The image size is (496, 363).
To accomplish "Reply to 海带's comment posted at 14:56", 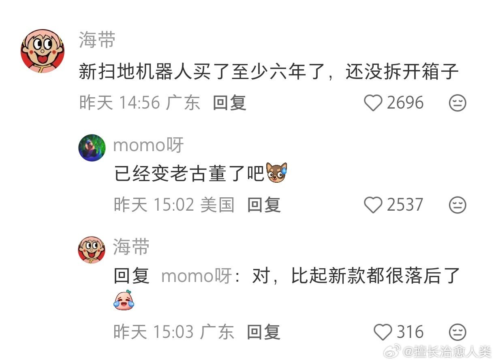I will [x=229, y=103].
